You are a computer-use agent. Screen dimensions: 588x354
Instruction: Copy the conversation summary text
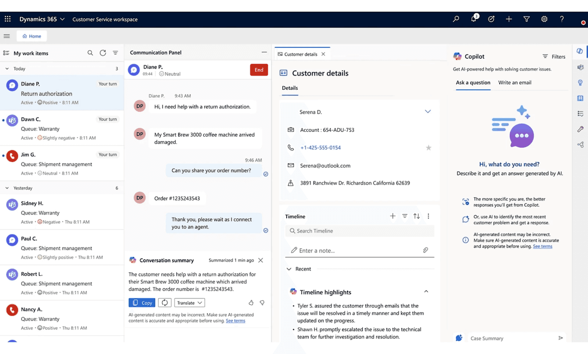click(x=141, y=303)
